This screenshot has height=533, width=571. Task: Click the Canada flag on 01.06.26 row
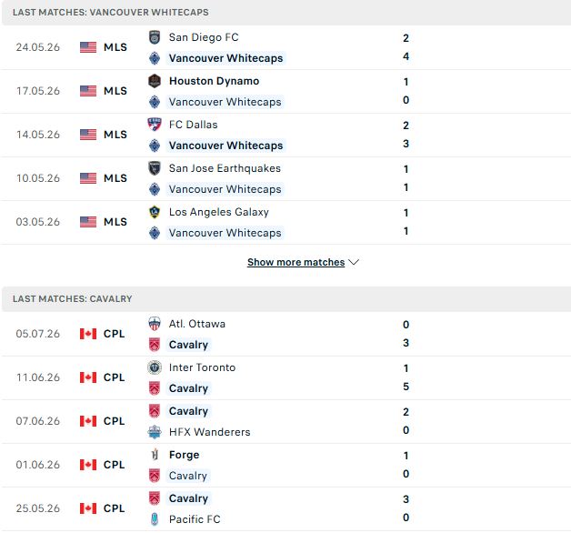[x=88, y=465]
